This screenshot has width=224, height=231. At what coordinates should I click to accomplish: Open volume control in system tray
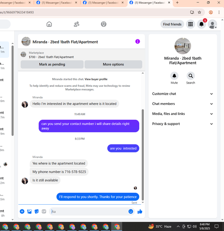point(195,226)
